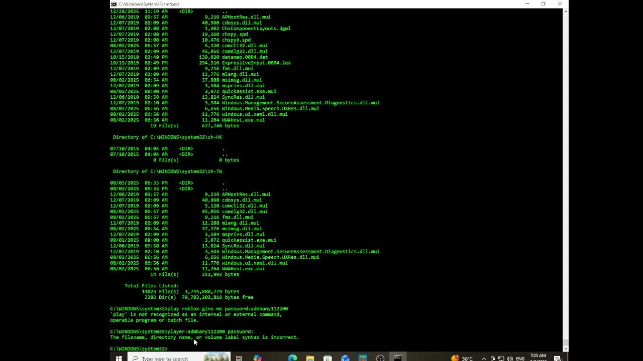643x361 pixels.
Task: Click the '3383 Dir(s) 79,783,202,816 bytes free' line
Action: coord(199,297)
